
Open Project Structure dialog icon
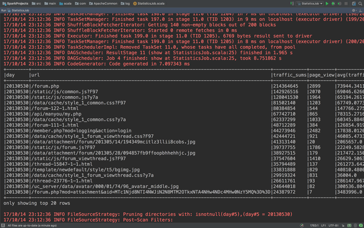(x=354, y=4)
